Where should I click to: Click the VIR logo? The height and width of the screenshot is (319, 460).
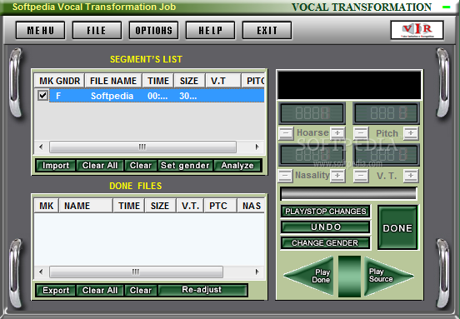(417, 30)
